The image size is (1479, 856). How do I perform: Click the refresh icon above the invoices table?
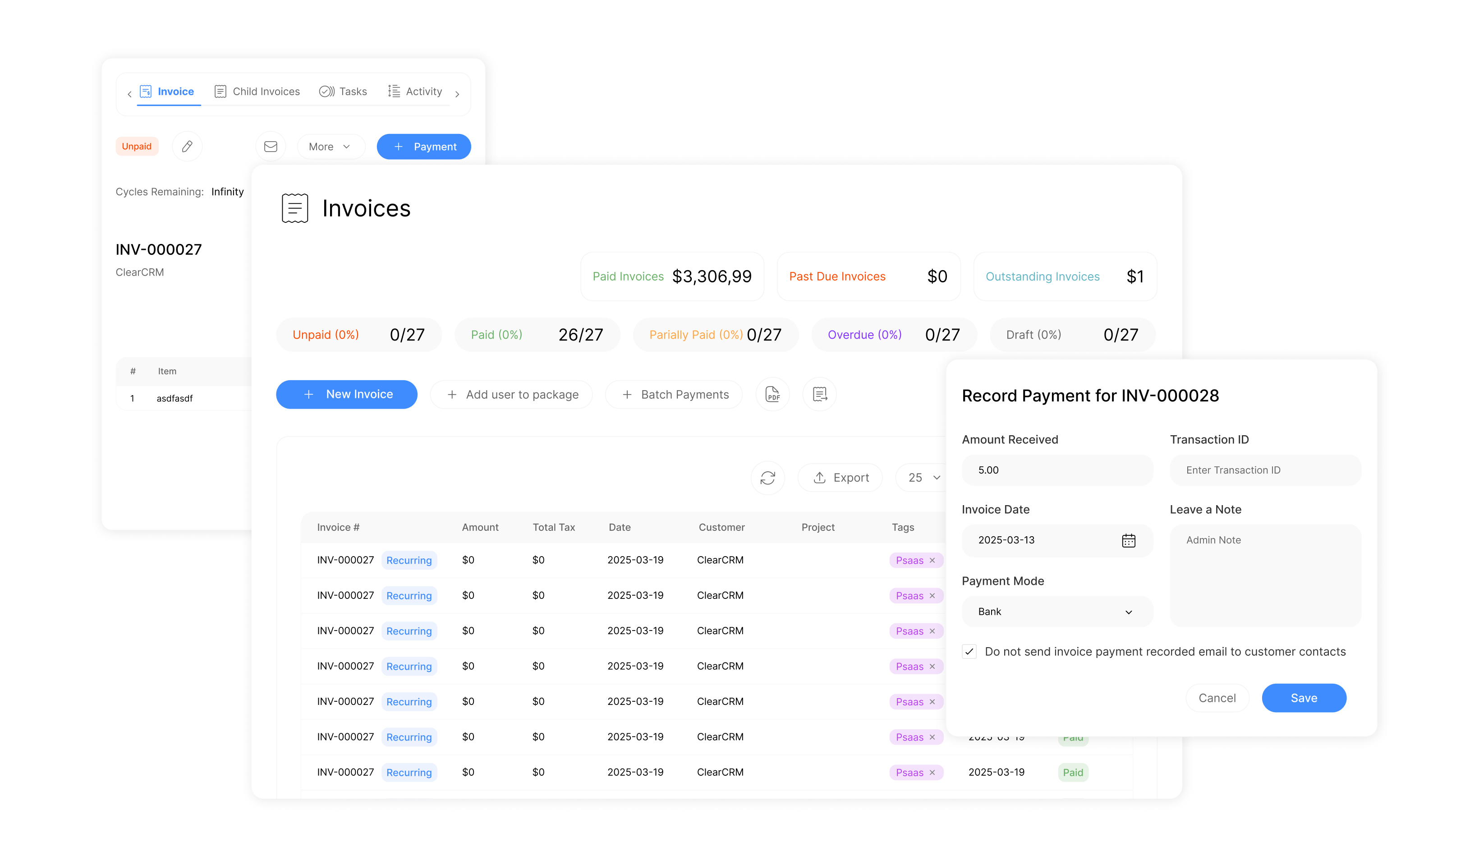point(767,477)
